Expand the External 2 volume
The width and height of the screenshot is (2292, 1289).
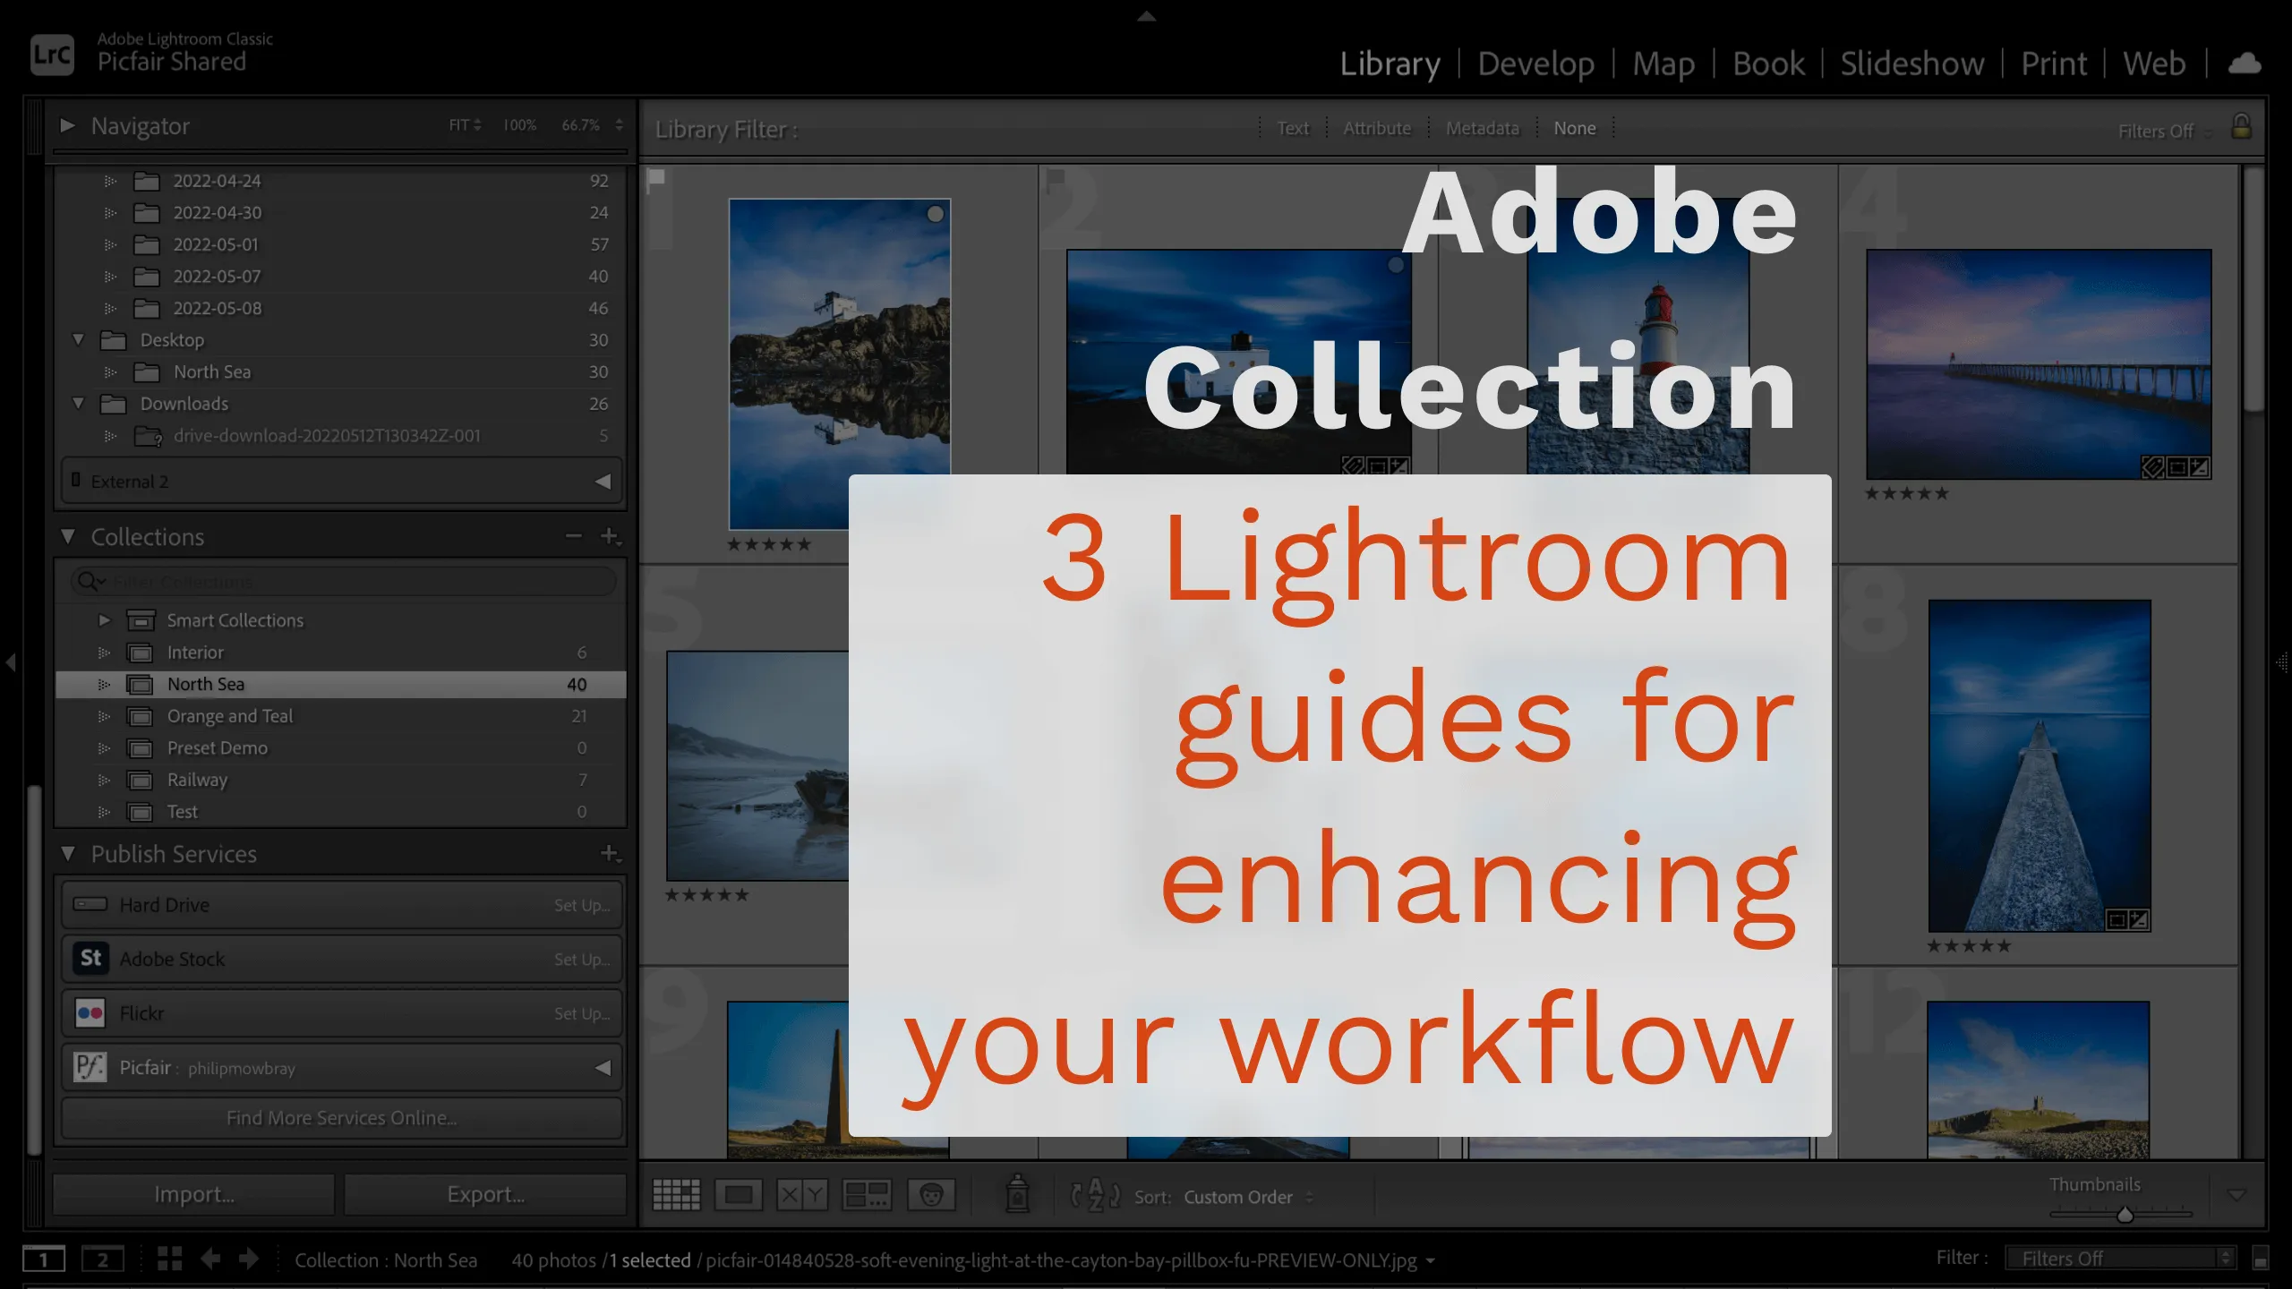(603, 482)
